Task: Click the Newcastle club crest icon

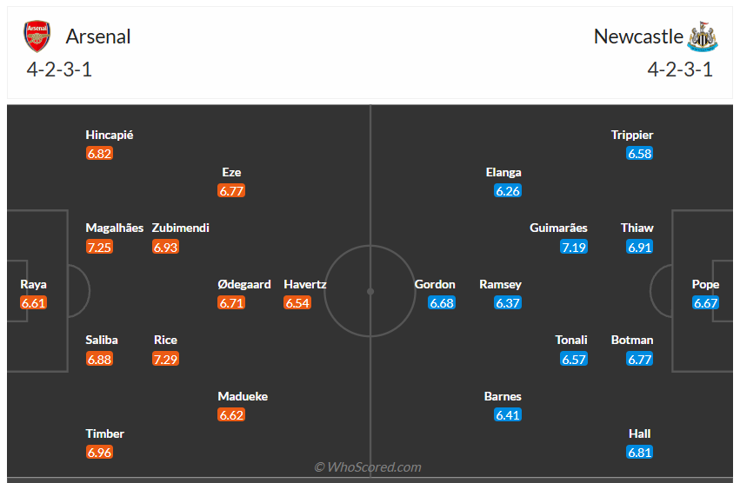Action: [703, 36]
